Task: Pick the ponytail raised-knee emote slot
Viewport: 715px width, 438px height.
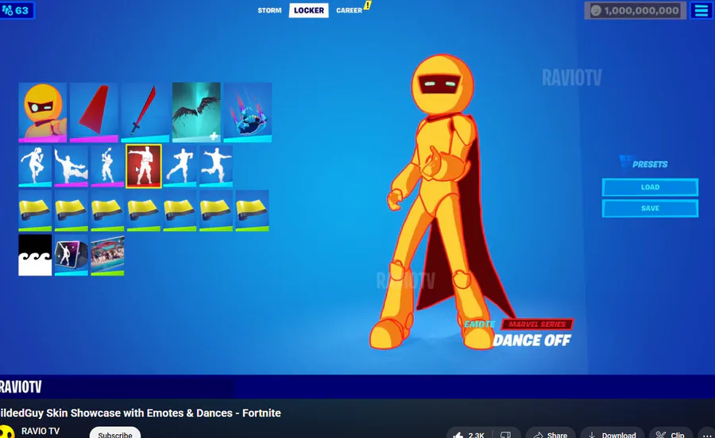Action: [35, 166]
